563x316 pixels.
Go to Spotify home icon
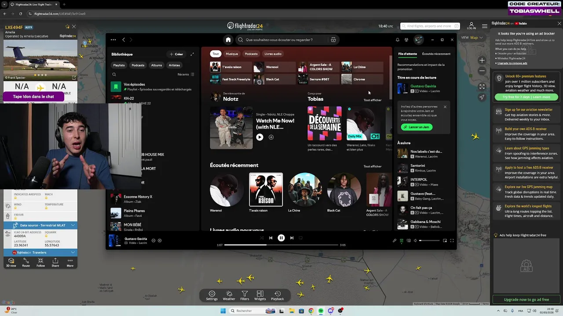coord(228,39)
